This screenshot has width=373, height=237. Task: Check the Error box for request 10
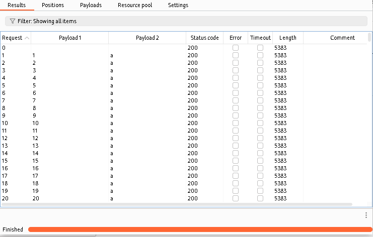click(236, 123)
